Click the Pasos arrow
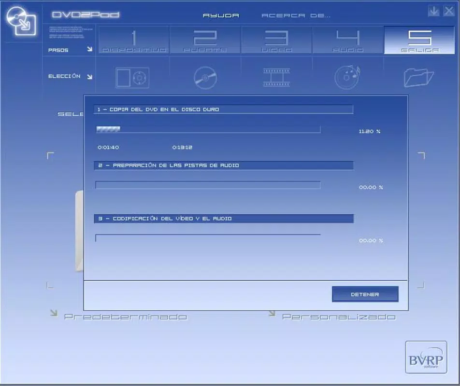Viewport: 460px width, 386px height. click(90, 49)
